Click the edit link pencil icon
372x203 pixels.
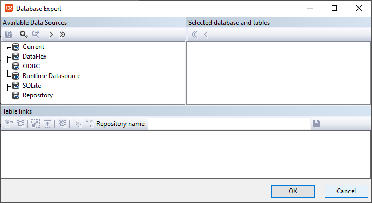tap(89, 123)
